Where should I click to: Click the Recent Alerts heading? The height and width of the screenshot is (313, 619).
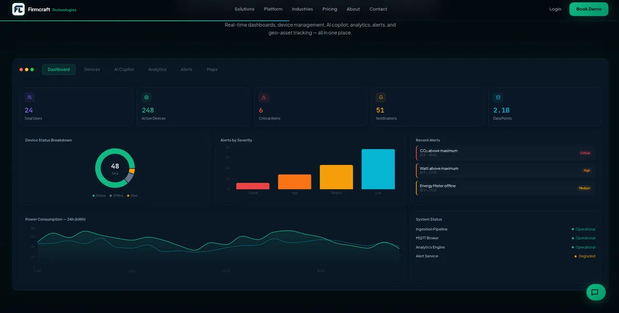[x=428, y=140]
